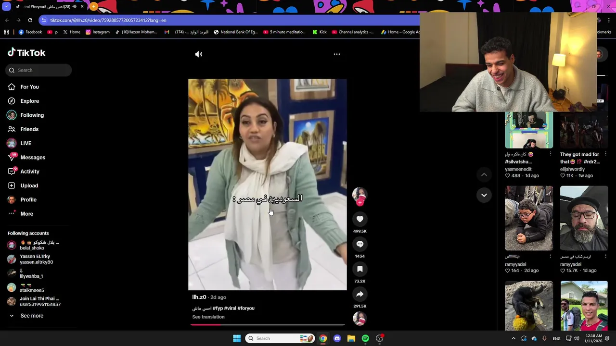Image resolution: width=616 pixels, height=346 pixels.
Task: Reload the page in Chrome
Action: click(30, 20)
